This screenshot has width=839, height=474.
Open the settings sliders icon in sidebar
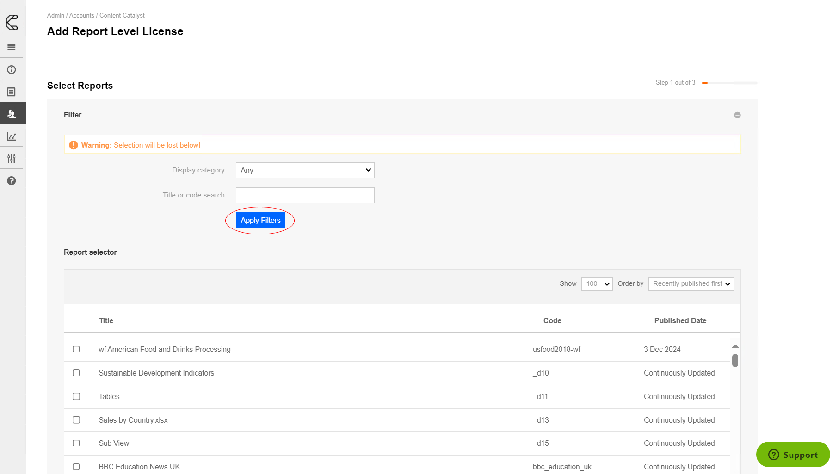click(x=12, y=159)
